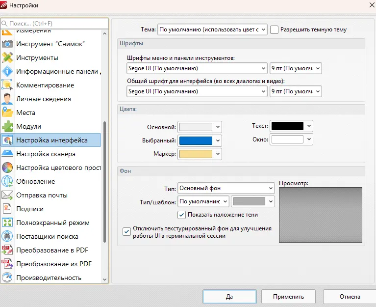Click the Настройка интерфейса palette icon
Viewport: 376px width, 307px height.
8,140
